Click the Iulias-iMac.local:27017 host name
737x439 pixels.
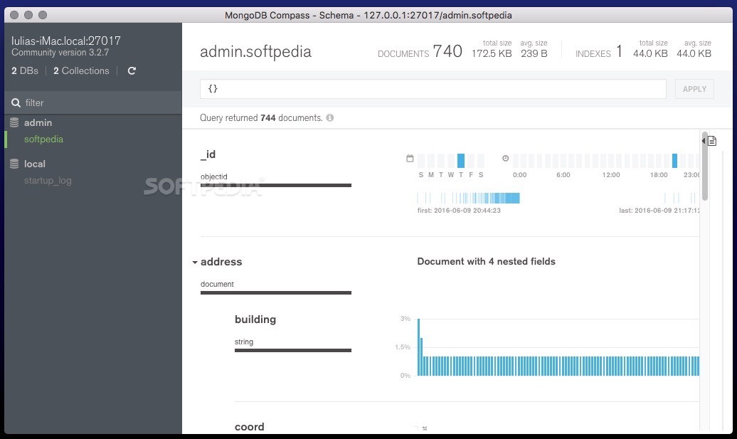[x=65, y=41]
